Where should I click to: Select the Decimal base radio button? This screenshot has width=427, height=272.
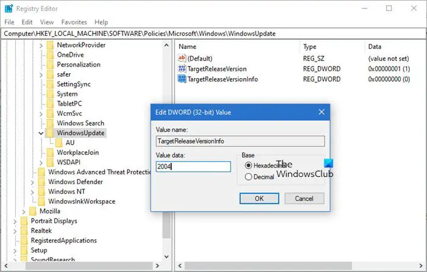[248, 177]
